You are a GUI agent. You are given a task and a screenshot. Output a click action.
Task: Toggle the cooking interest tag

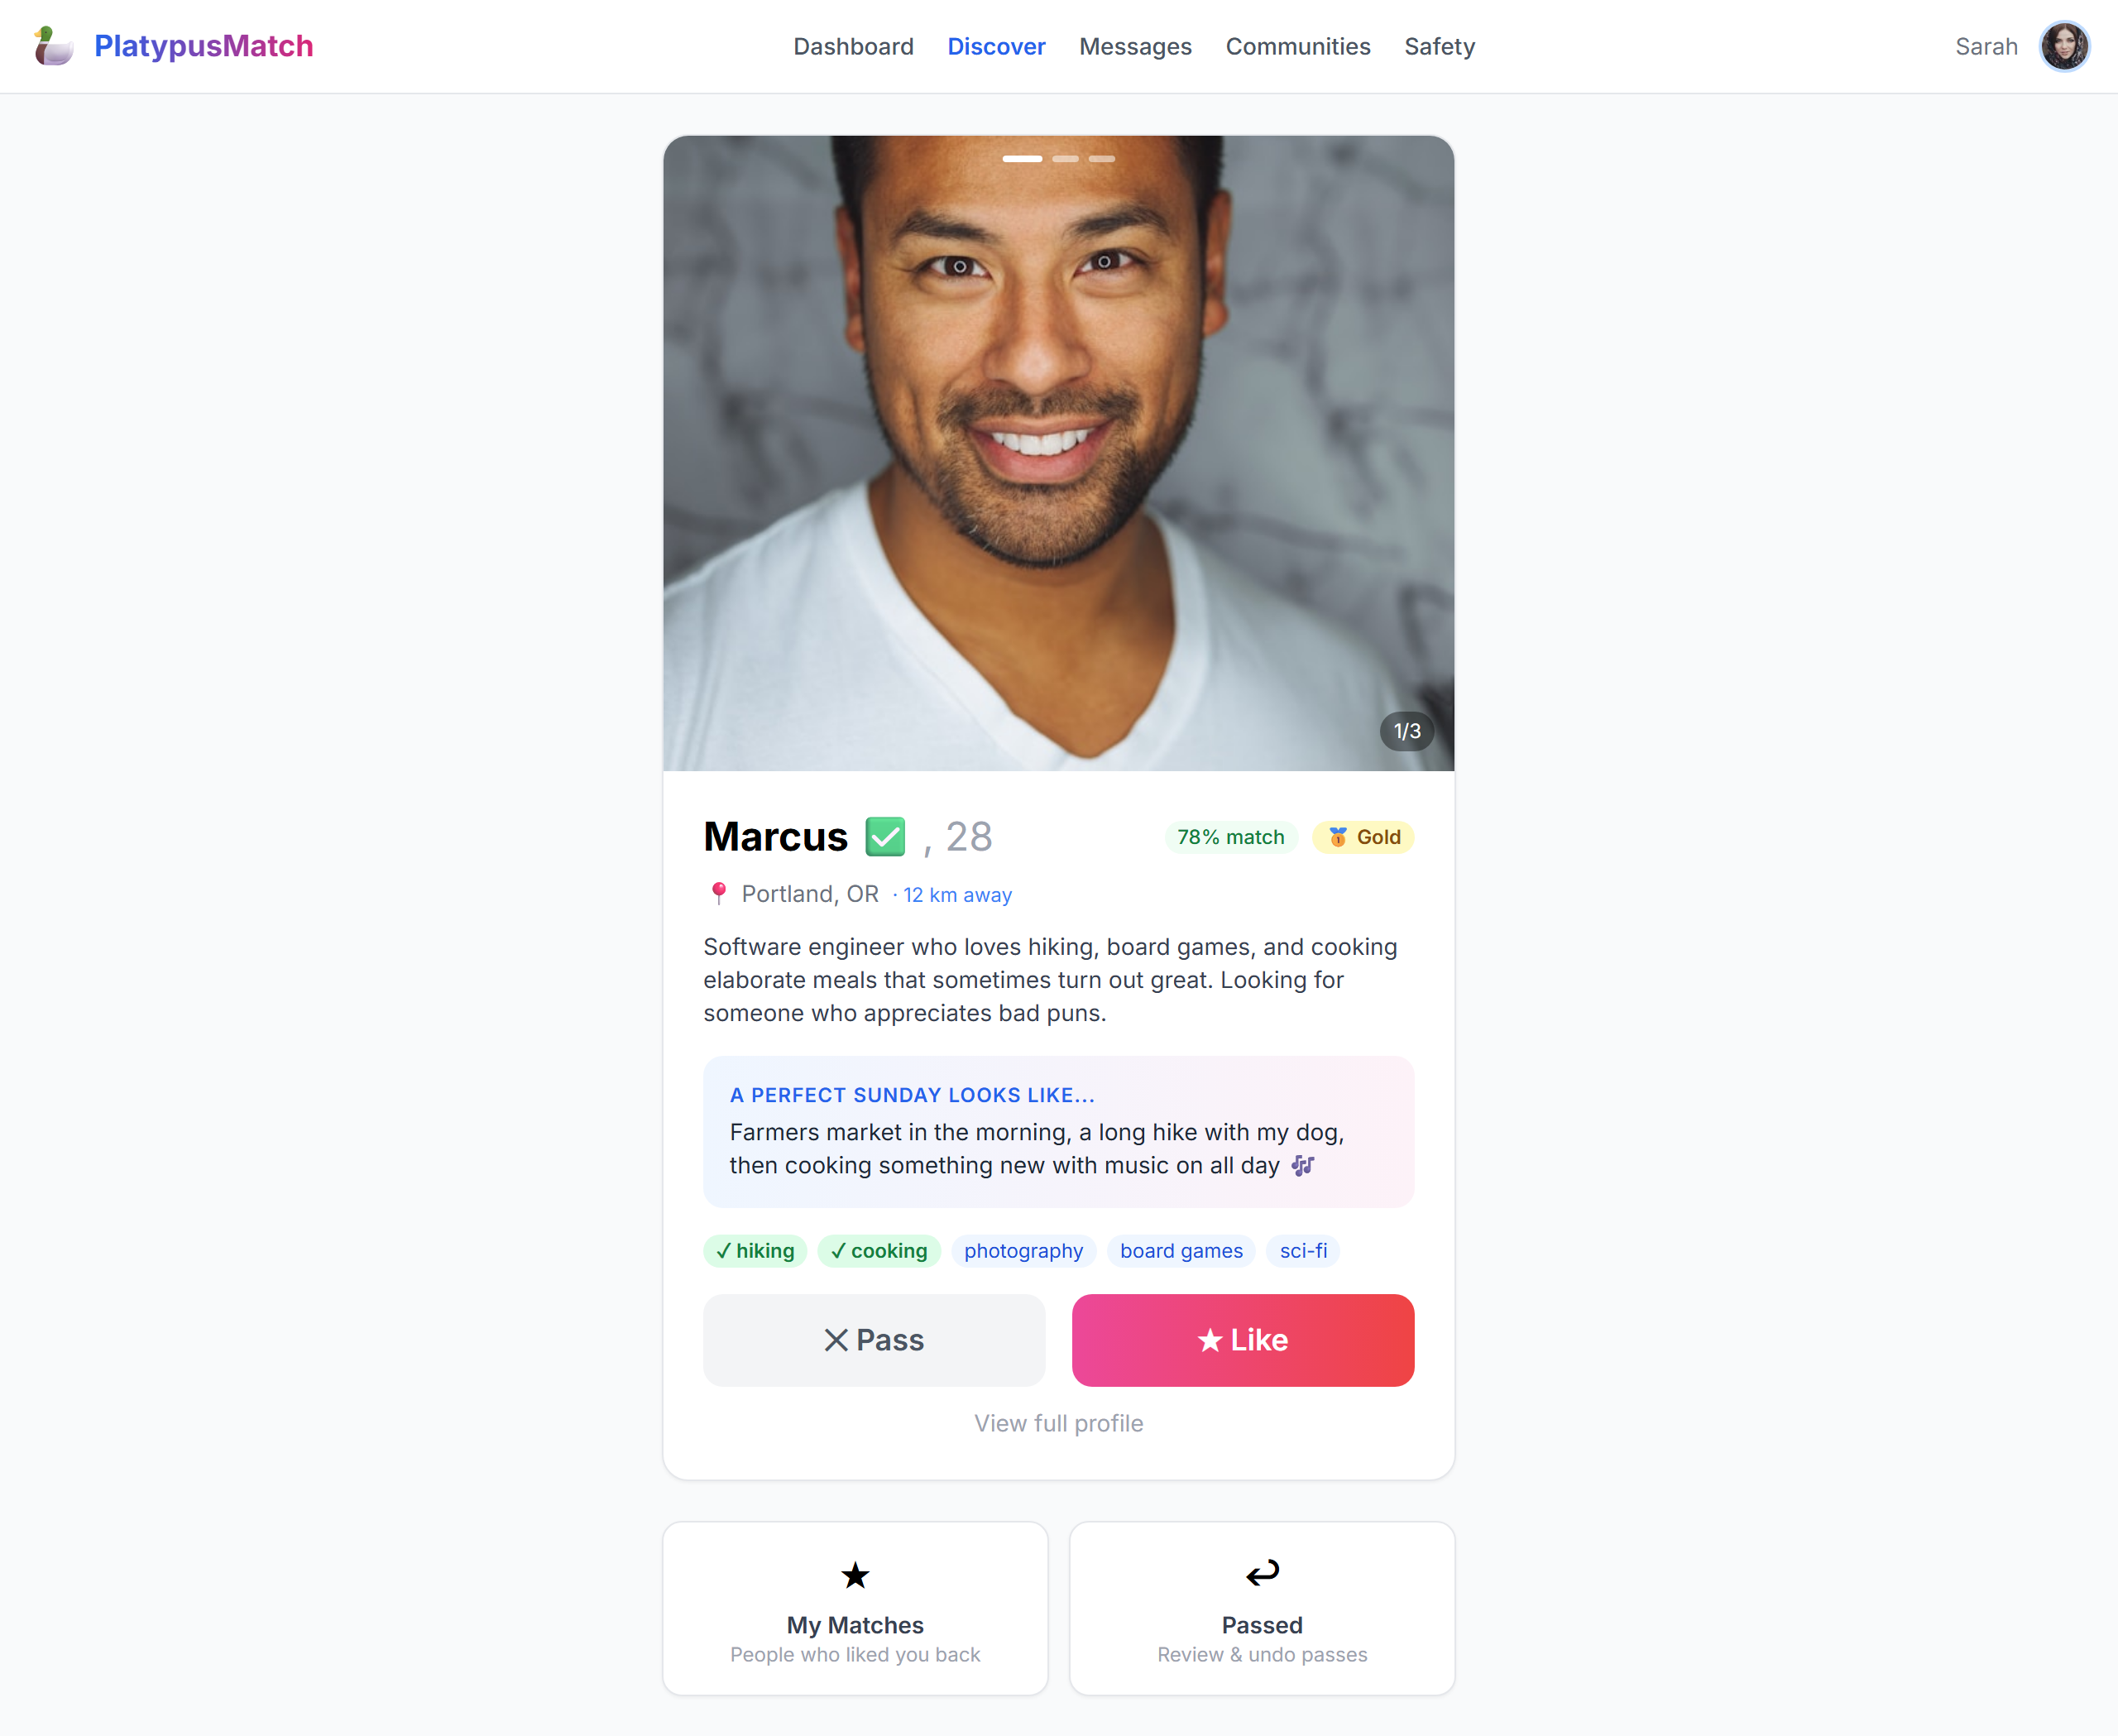tap(879, 1251)
